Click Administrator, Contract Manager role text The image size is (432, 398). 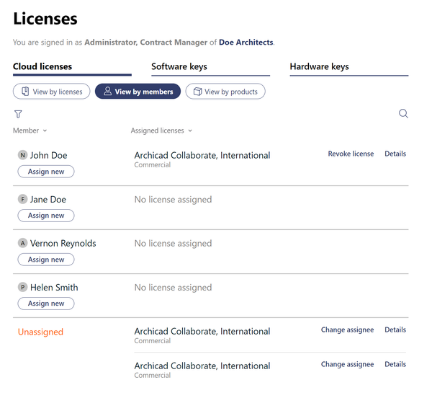pyautogui.click(x=145, y=43)
